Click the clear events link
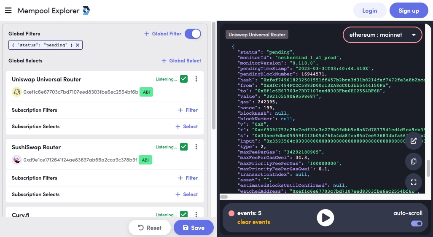 coord(253,222)
